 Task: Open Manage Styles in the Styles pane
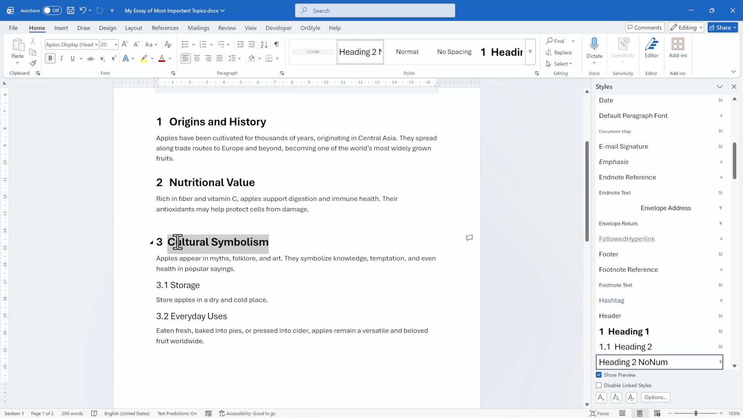pos(632,397)
